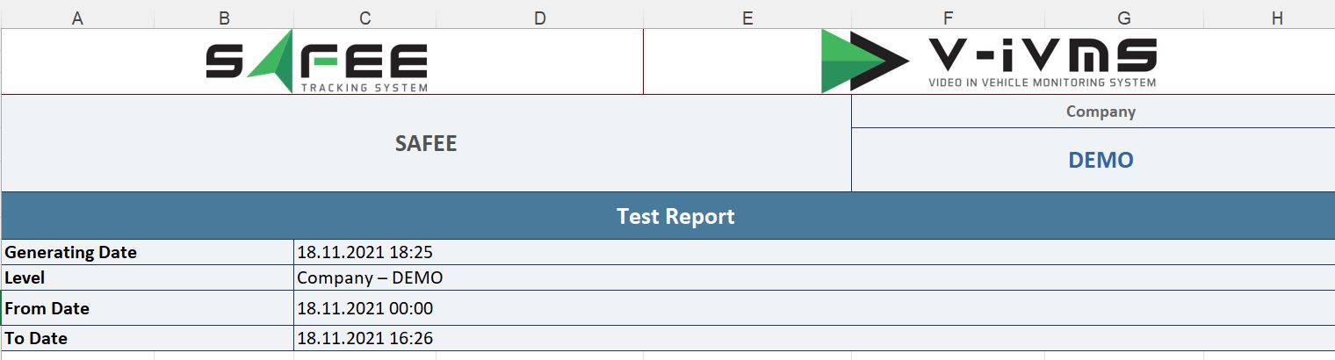Screen dimensions: 1335x360
Task: Select column E header
Action: pyautogui.click(x=747, y=18)
